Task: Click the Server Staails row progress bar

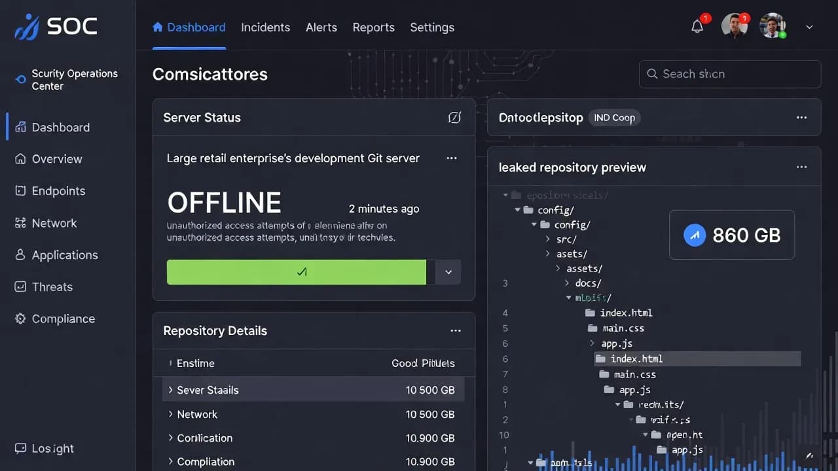Action: pyautogui.click(x=313, y=390)
